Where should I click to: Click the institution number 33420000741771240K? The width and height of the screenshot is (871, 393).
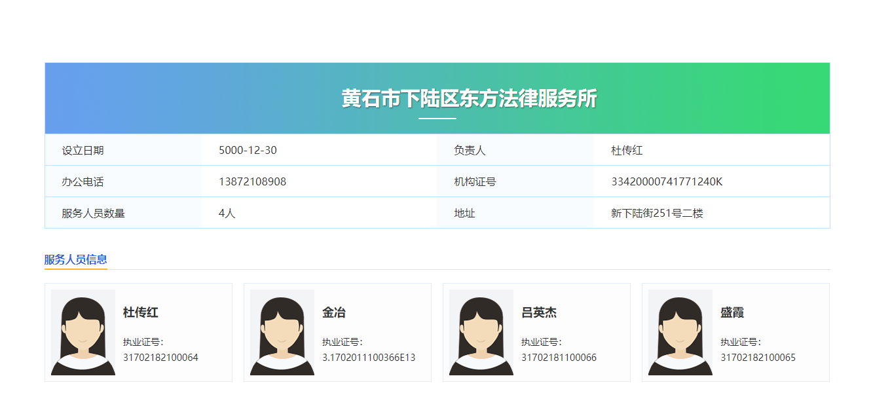pyautogui.click(x=667, y=181)
